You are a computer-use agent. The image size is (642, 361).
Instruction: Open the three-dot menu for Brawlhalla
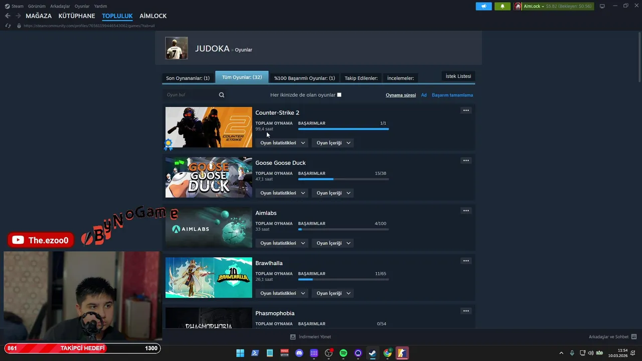466,261
